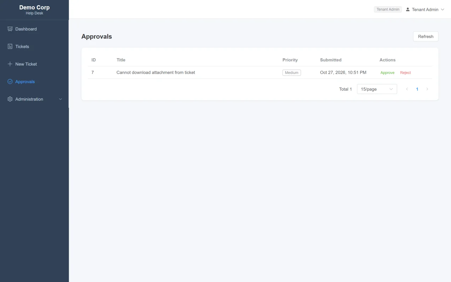This screenshot has width=451, height=282.
Task: Click the Actions column header
Action: (x=388, y=60)
